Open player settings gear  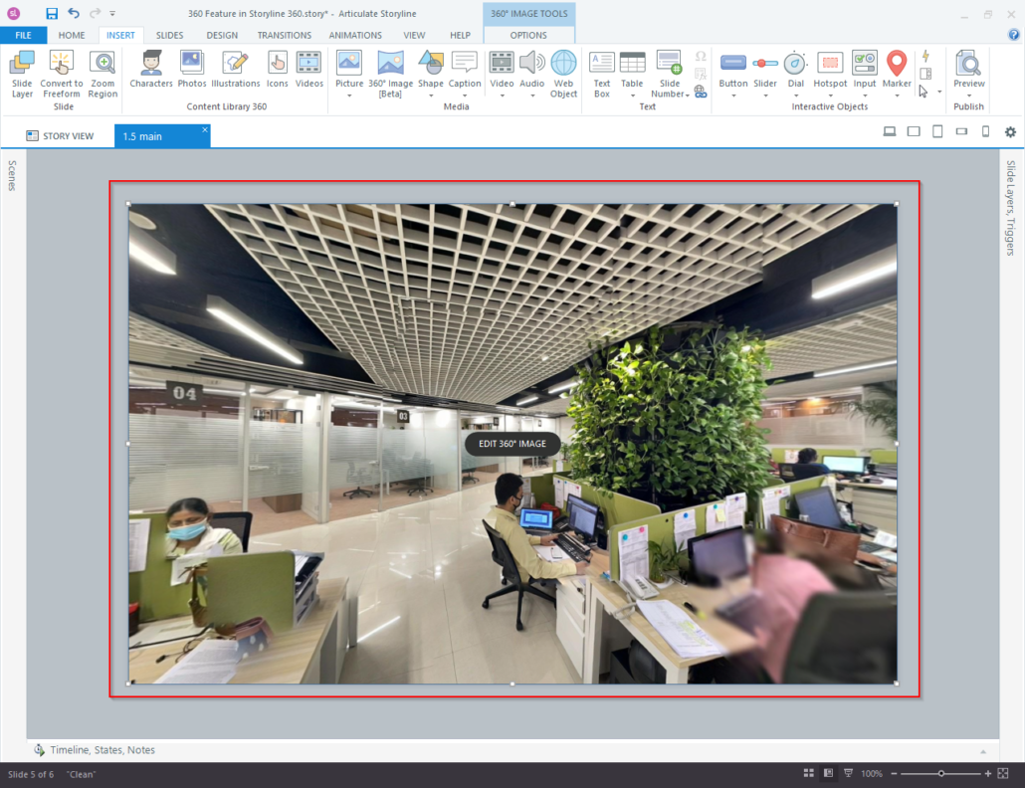[x=1009, y=130]
